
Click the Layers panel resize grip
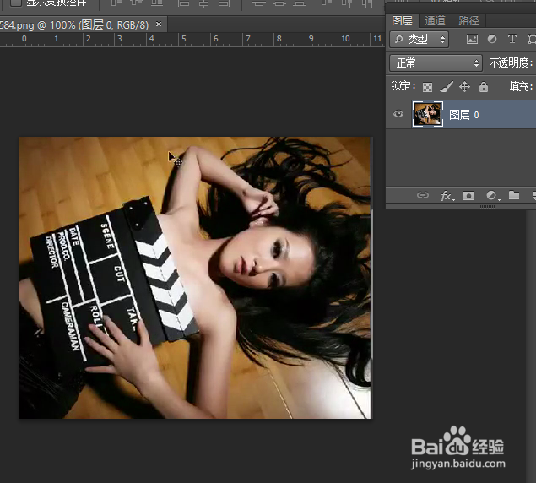[486, 206]
